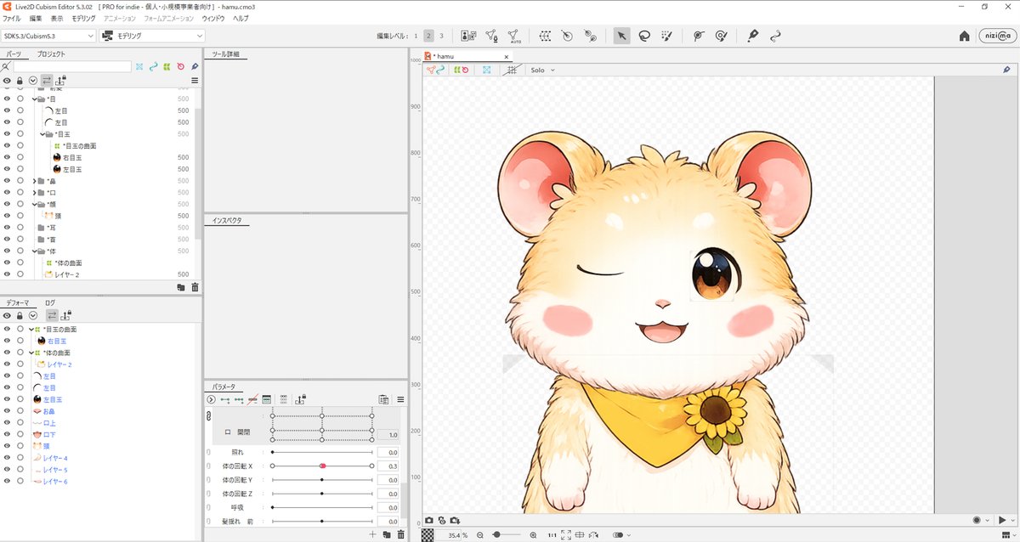This screenshot has width=1020, height=542.
Task: Toggle visibility of 右目玉 in Parts panel
Action: tap(7, 157)
